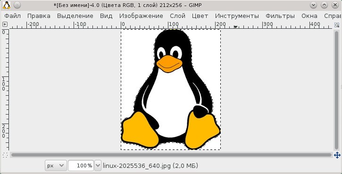Click the vertical ruler left of canvas
342x174 pixels.
tap(5, 90)
